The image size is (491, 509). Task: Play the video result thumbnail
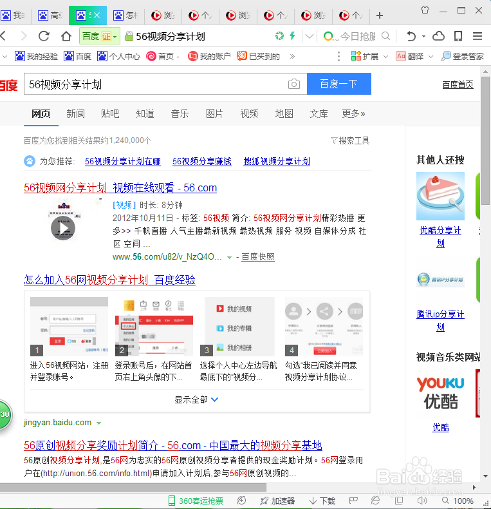click(63, 228)
